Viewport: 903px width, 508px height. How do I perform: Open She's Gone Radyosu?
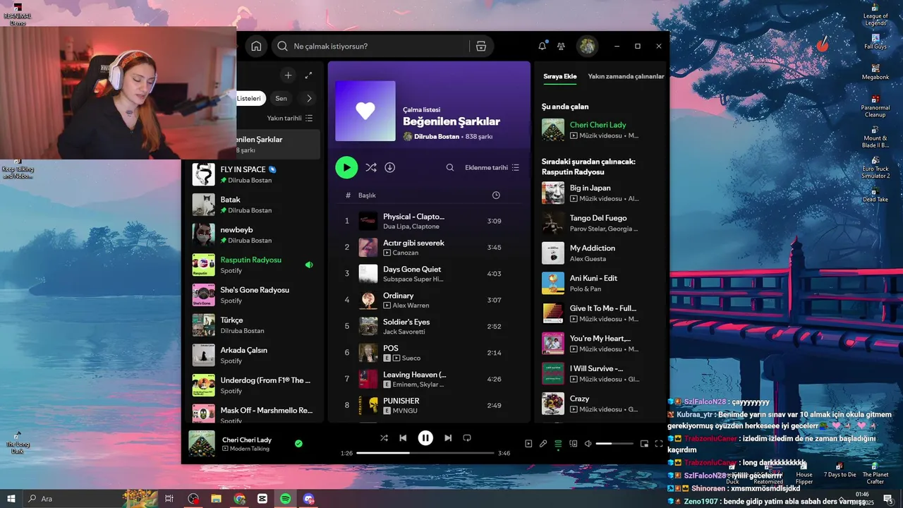[x=254, y=295]
